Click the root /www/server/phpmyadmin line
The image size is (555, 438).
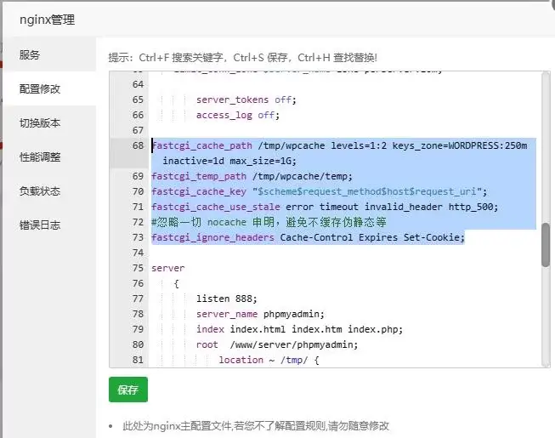pos(276,344)
